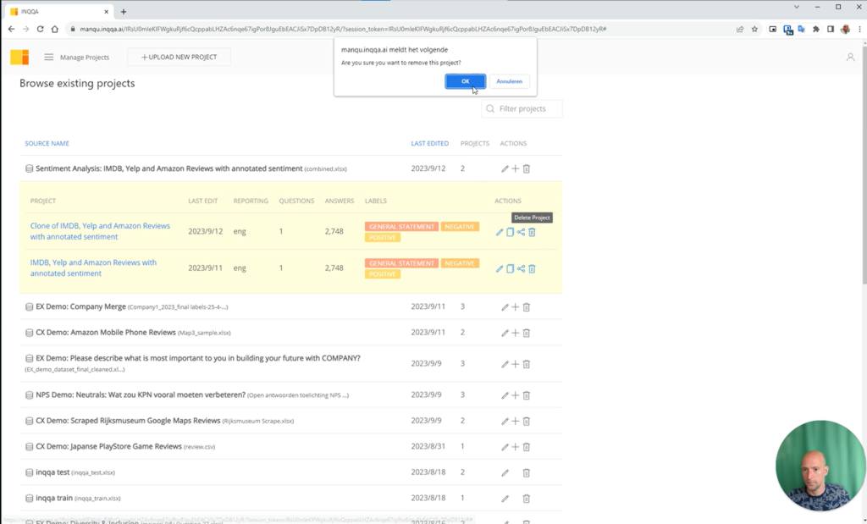
Task: Reload the page in Chrome
Action: pos(40,30)
